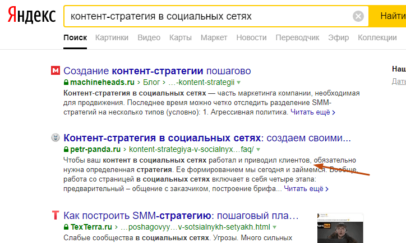Click the TexTerra.ru domain link
Viewport: 406px width, 243px height.
pos(91,227)
